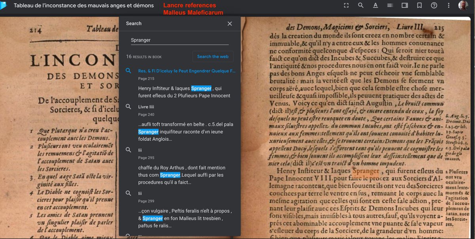Open result snippet mentioning Roy Arthus
Viewport: 475px width, 239px height.
182,175
